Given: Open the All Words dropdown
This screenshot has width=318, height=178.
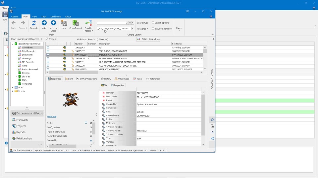Looking at the screenshot, I should pos(142,29).
